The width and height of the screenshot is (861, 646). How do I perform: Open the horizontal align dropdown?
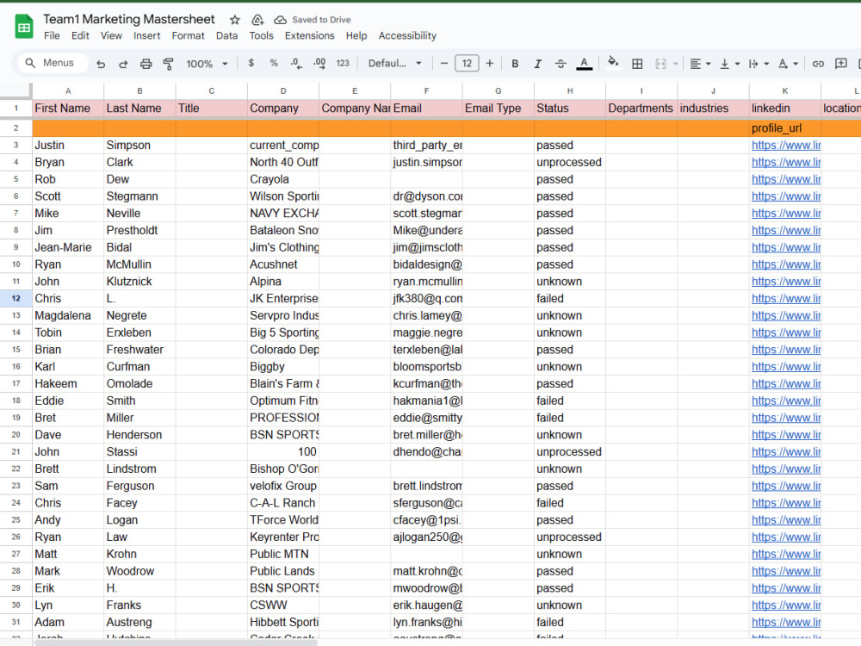[x=699, y=64]
